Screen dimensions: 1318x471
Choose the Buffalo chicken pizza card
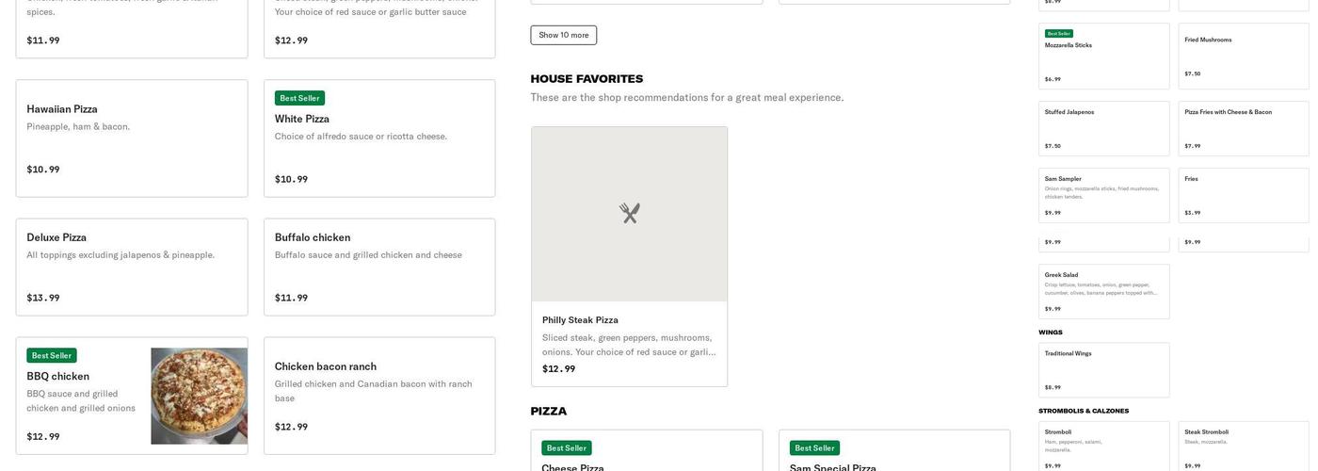coord(379,268)
